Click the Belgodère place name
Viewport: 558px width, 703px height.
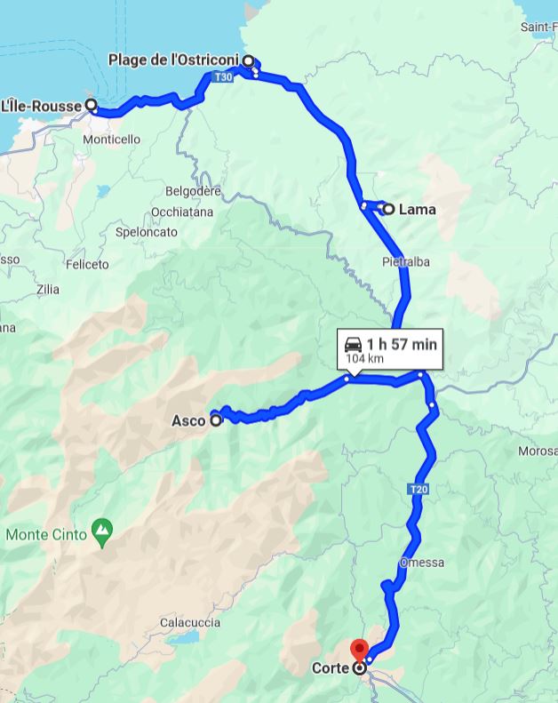coord(193,191)
